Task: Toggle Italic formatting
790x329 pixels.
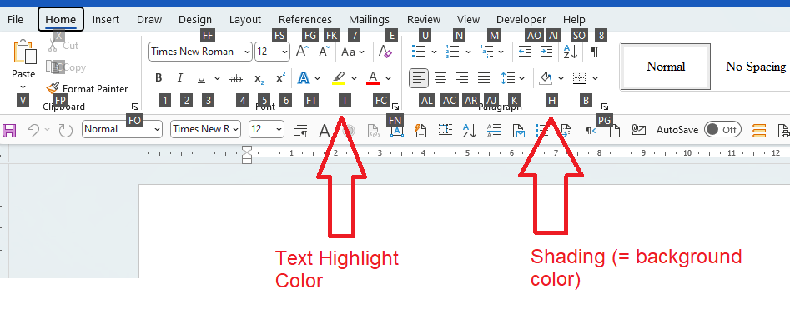Action: pyautogui.click(x=180, y=78)
